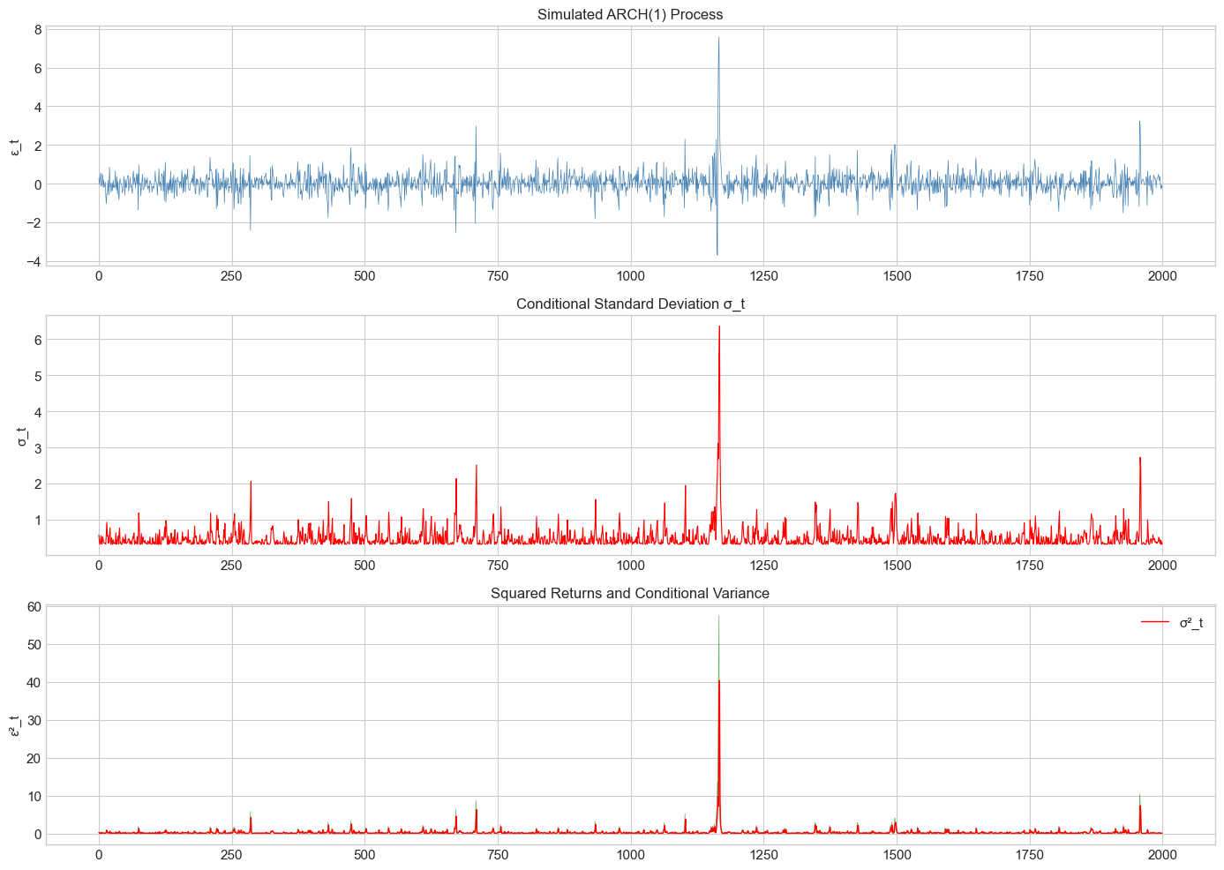
Task: Click x-axis tick 1750 under the middle plot
Action: [1029, 565]
